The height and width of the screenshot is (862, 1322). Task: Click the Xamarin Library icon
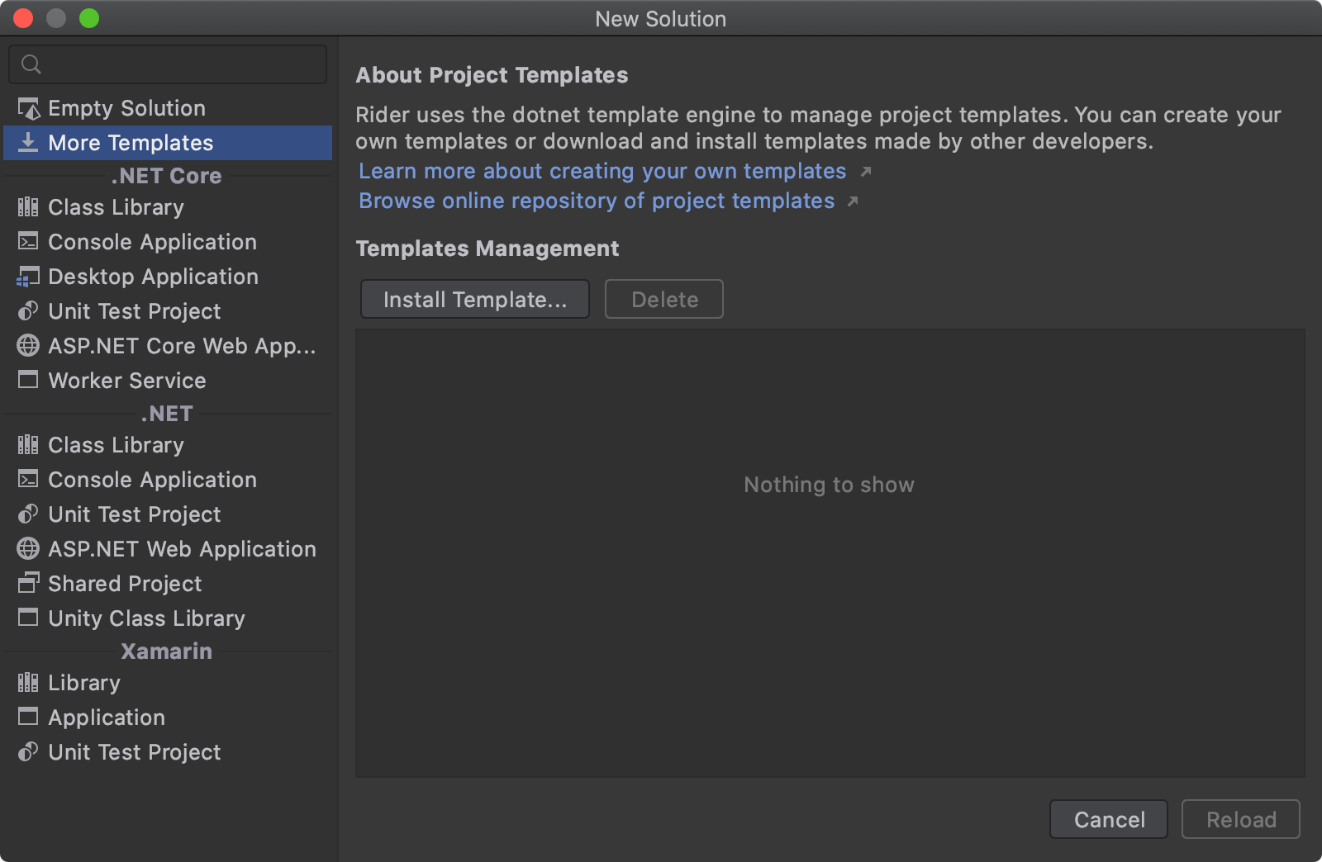[x=28, y=683]
